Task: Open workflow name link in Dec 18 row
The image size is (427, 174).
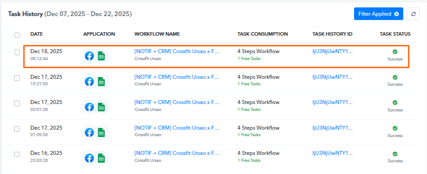Action: [177, 51]
